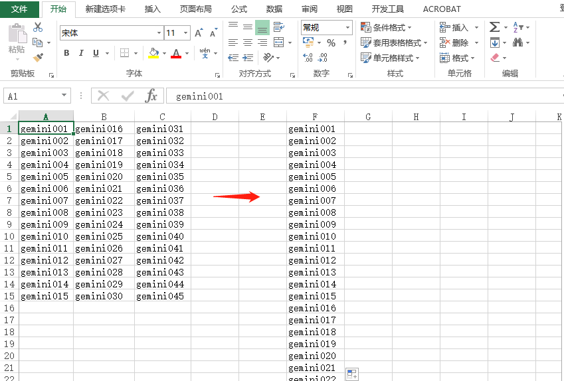The image size is (564, 381).
Task: Open the 宋体 font name dropdown
Action: pyautogui.click(x=159, y=33)
